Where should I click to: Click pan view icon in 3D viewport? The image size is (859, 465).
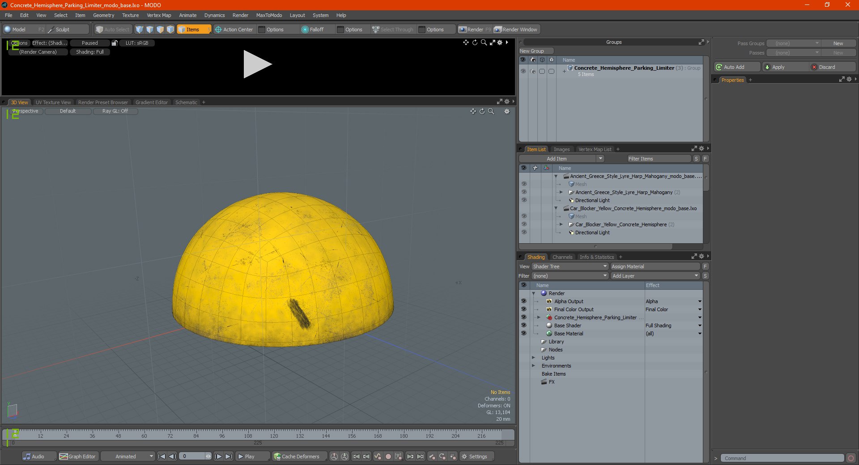point(473,111)
